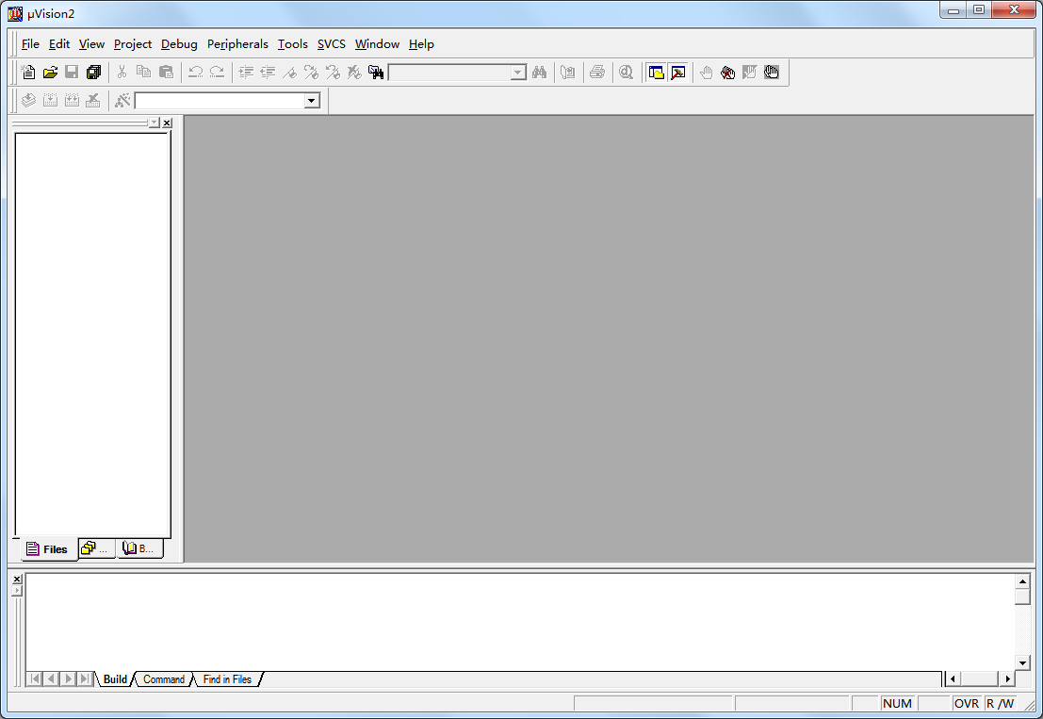
Task: Expand the target selection dropdown arrow
Action: point(311,101)
